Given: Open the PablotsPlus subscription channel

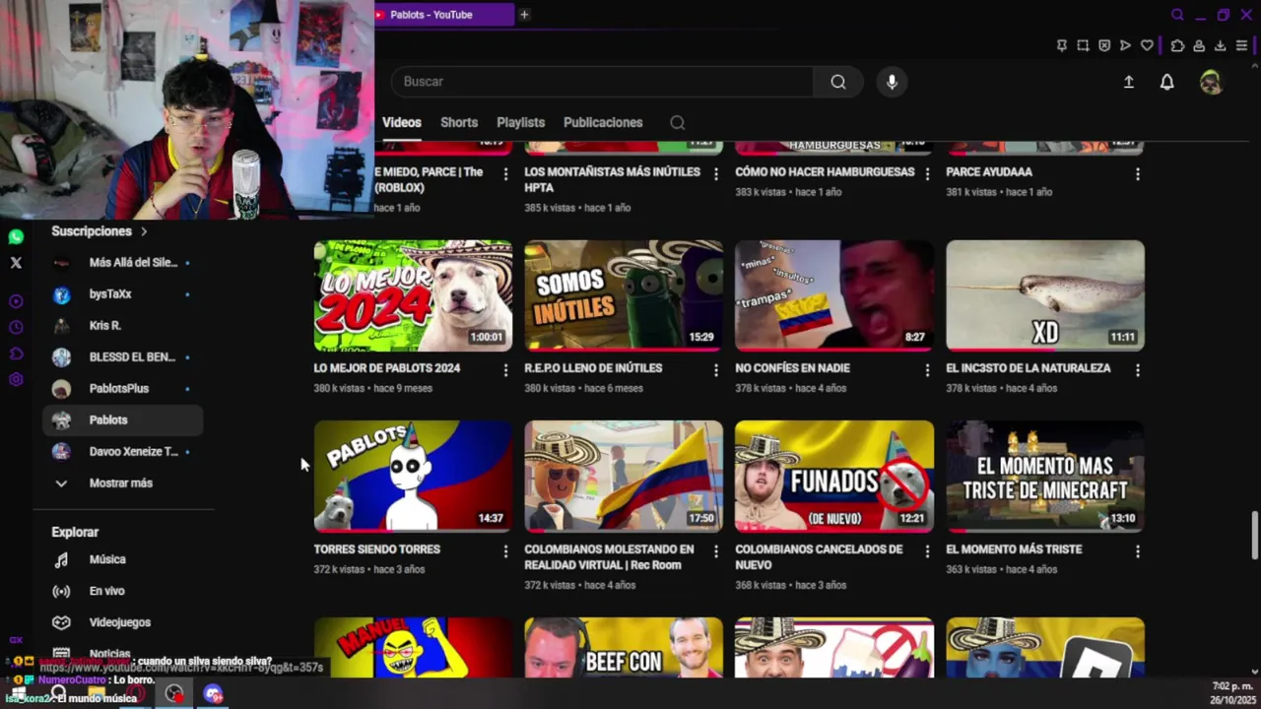Looking at the screenshot, I should click(x=123, y=389).
